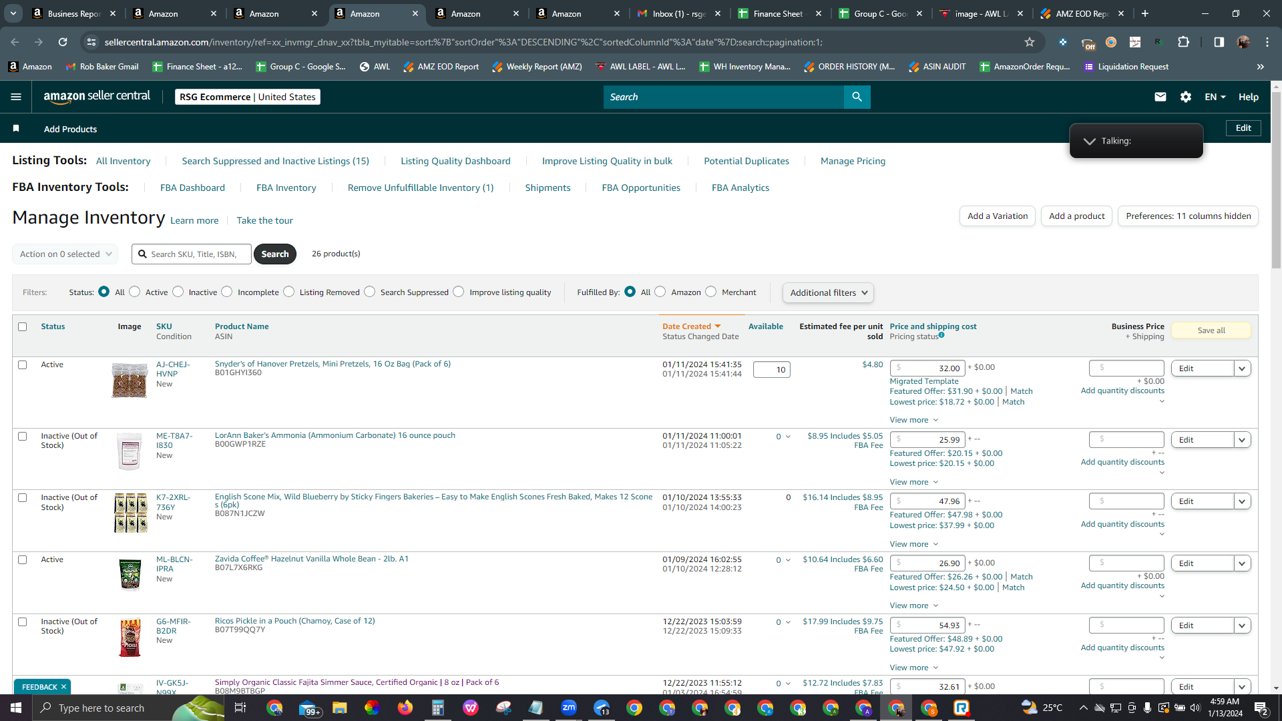The width and height of the screenshot is (1282, 721).
Task: Show the bookmarks overflow chevron
Action: (1261, 67)
